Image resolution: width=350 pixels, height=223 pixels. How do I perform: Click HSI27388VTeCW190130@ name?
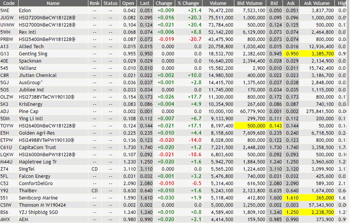[47, 97]
